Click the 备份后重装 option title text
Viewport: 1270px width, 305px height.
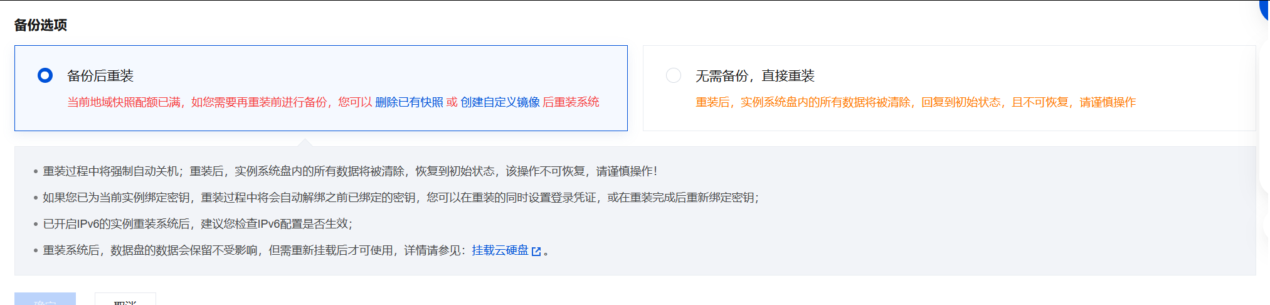point(100,76)
